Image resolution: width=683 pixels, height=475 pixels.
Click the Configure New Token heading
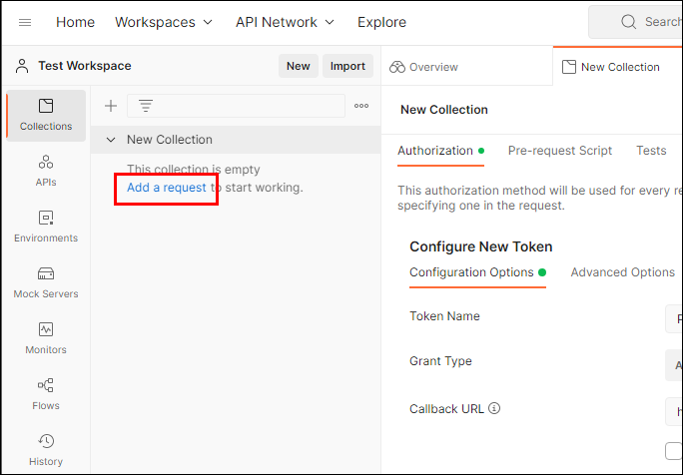481,246
